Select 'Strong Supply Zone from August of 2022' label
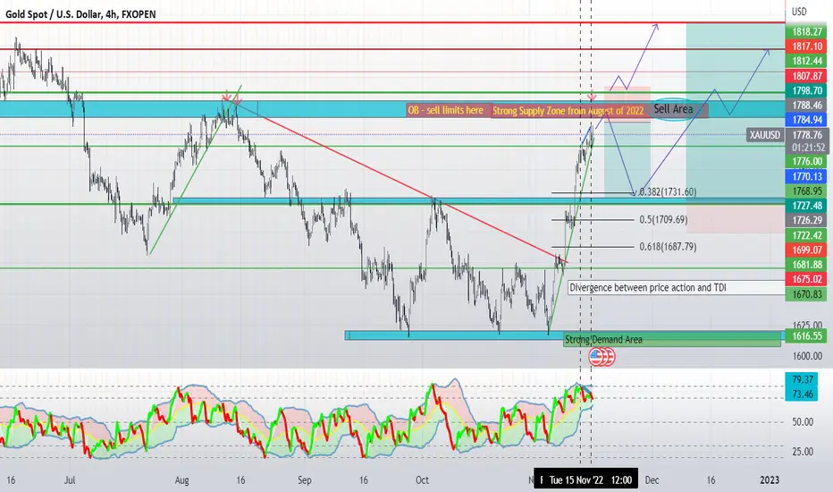833x492 pixels. 568,111
